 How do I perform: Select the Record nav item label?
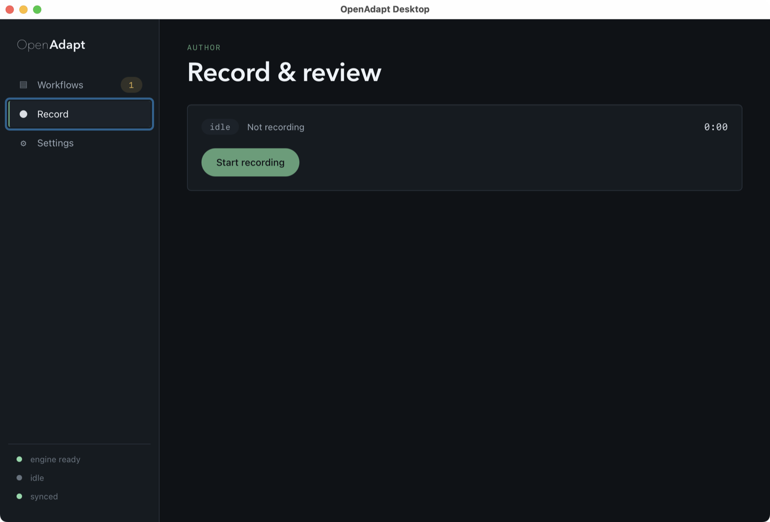point(53,114)
